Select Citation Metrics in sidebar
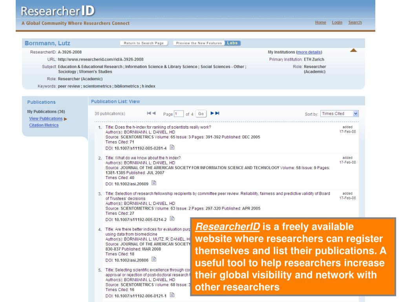 coord(44,125)
